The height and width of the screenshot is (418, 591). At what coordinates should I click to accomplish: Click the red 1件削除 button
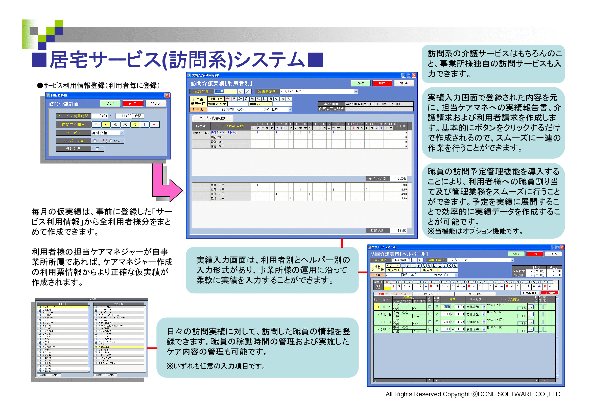point(549,293)
